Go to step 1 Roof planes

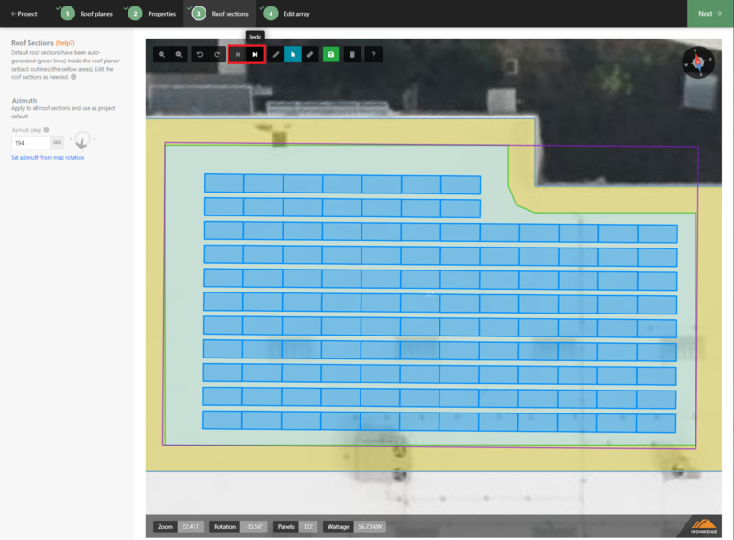89,14
